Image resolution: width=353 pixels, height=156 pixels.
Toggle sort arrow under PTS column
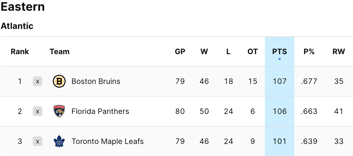point(280,59)
